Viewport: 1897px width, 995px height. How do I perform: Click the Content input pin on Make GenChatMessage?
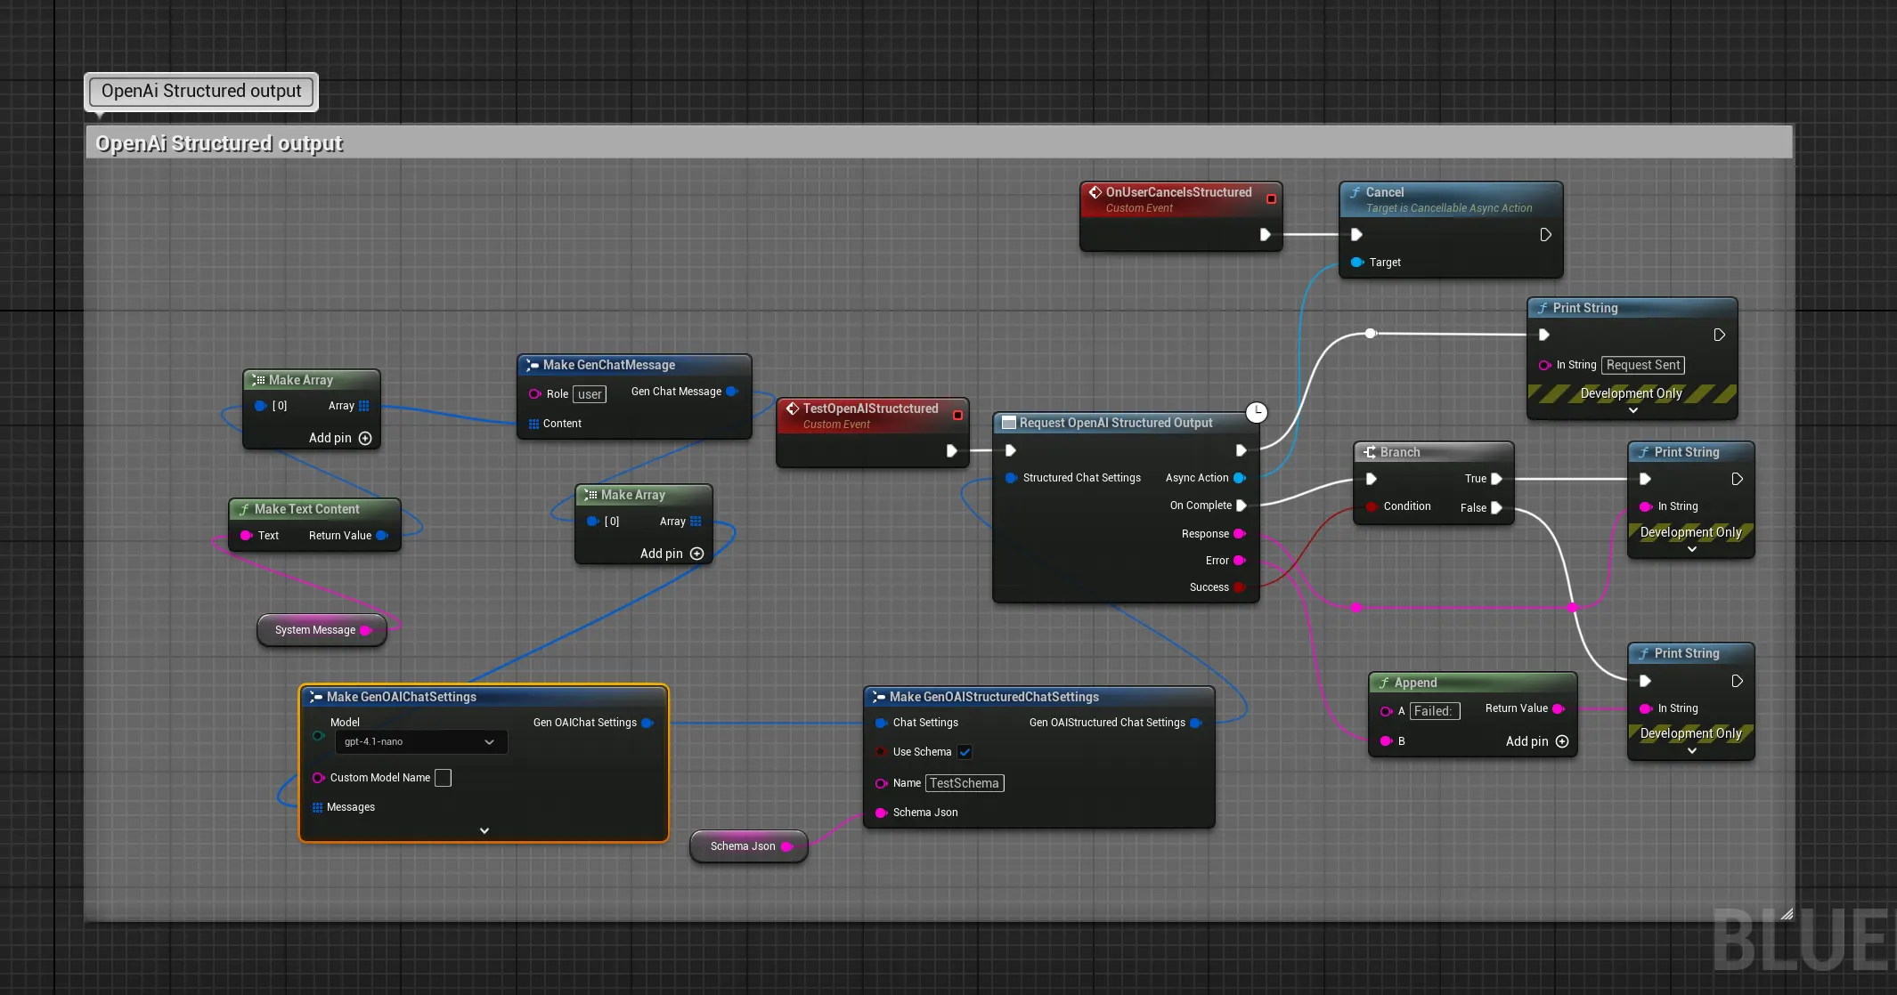coord(533,424)
